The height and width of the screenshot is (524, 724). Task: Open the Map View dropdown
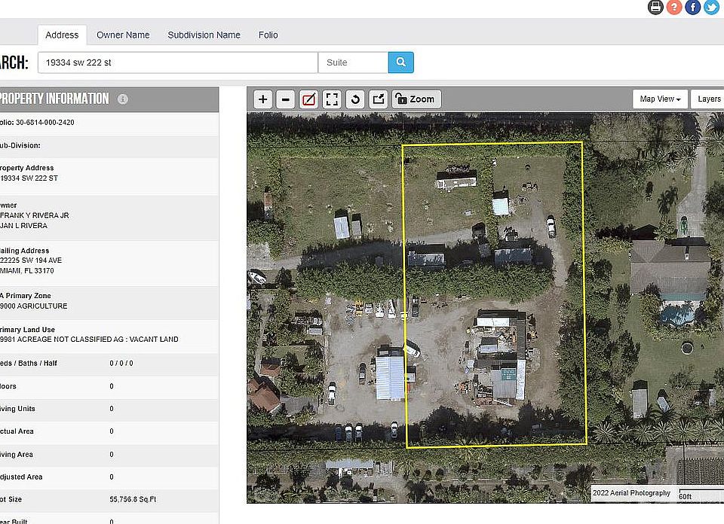pyautogui.click(x=660, y=99)
